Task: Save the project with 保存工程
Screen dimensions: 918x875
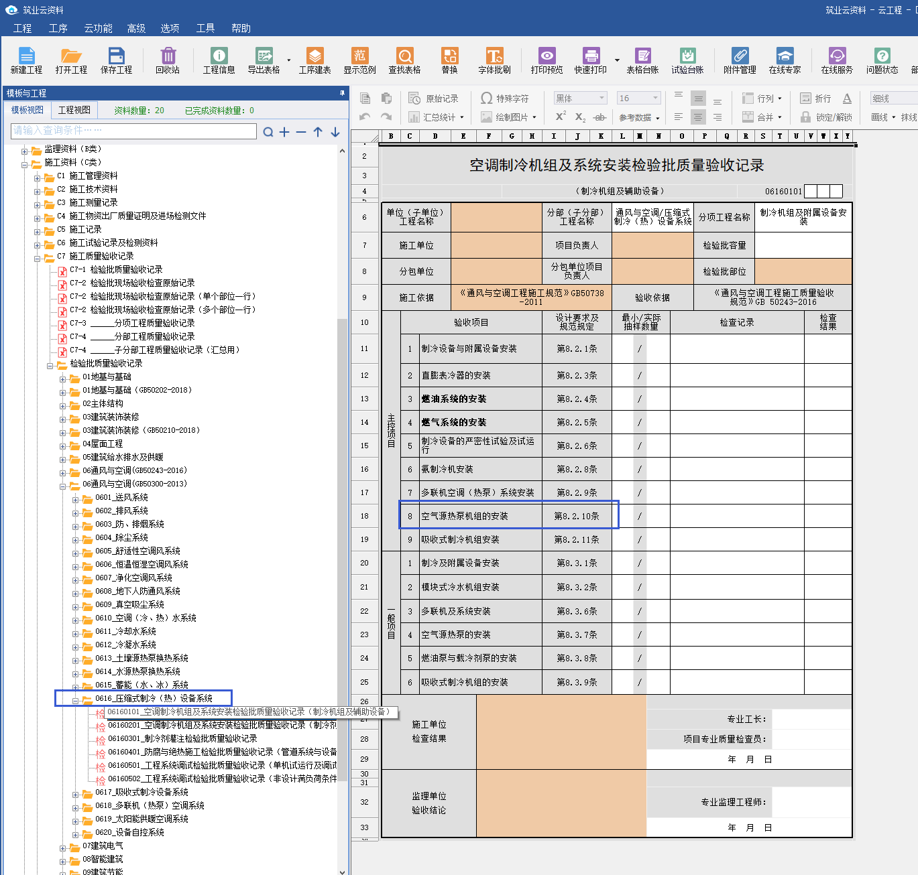Action: [x=117, y=60]
